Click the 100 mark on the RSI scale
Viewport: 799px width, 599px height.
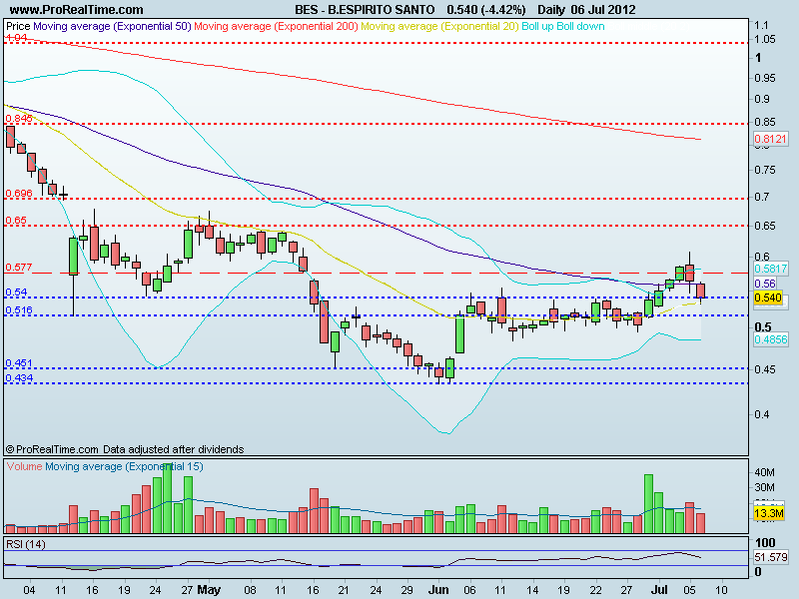pos(765,542)
